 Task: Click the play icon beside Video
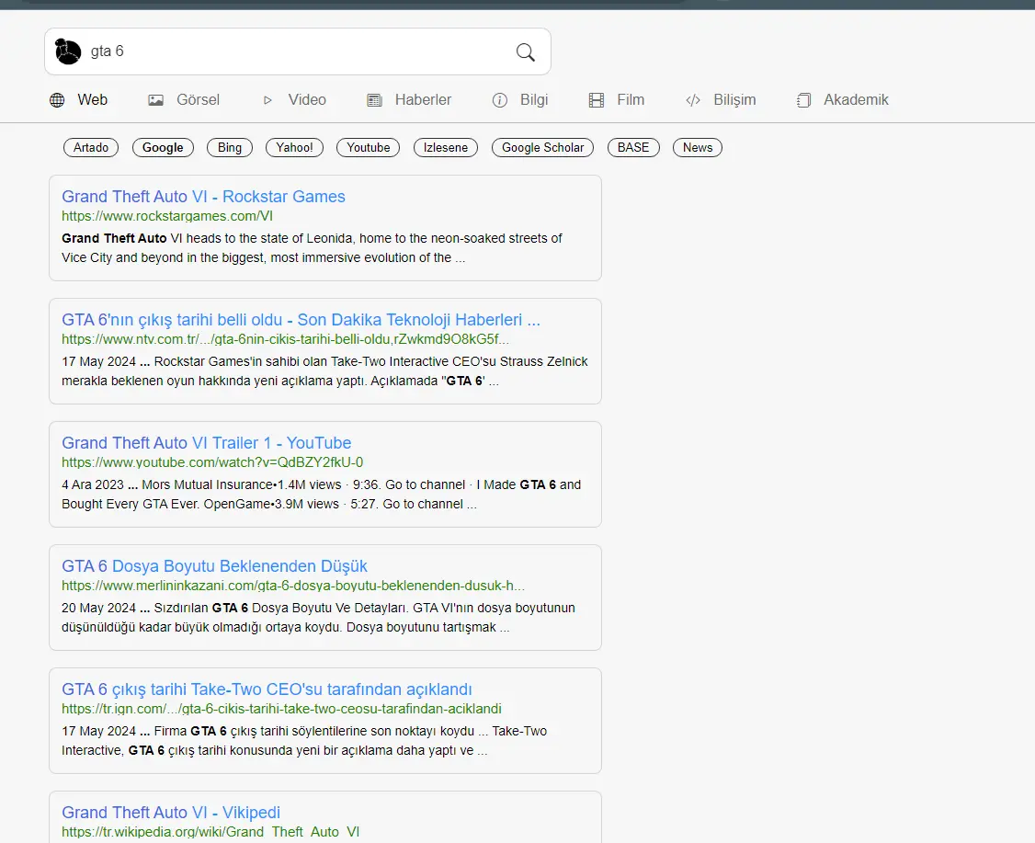[267, 100]
